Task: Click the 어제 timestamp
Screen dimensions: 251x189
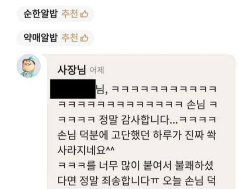Action: (97, 70)
